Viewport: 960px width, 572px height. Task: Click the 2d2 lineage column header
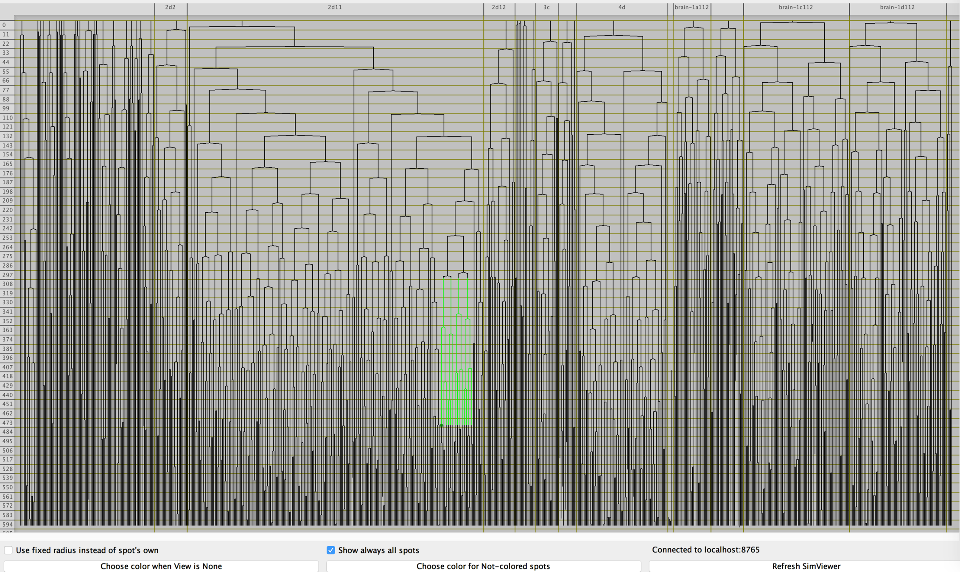pos(170,7)
